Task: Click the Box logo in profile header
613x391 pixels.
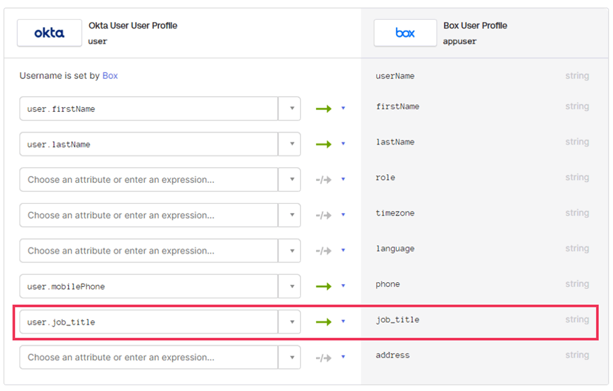Action: pos(405,33)
